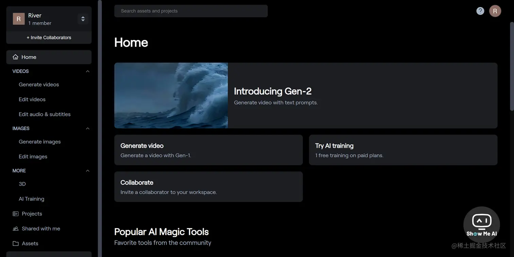Click the Shared with me people icon
514x257 pixels.
pyautogui.click(x=15, y=229)
